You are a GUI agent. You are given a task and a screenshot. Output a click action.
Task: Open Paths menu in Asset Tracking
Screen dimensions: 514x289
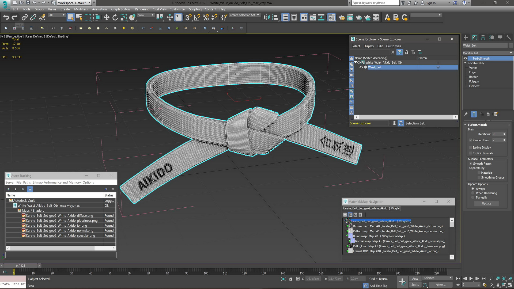point(27,182)
